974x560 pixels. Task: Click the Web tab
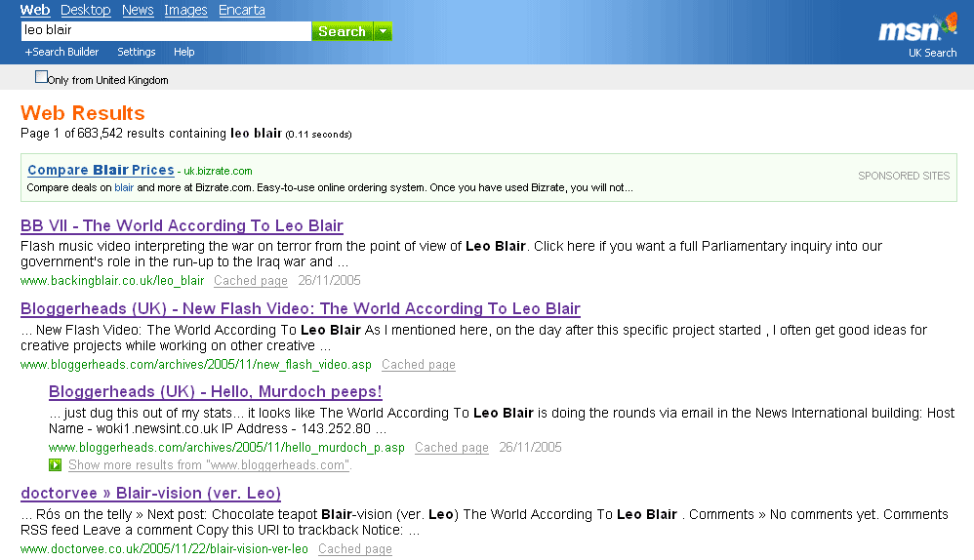[35, 10]
